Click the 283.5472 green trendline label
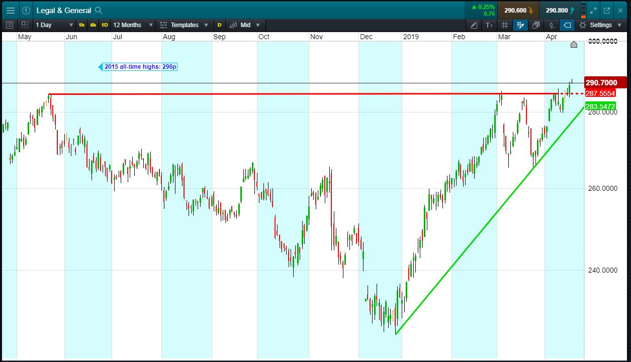The width and height of the screenshot is (631, 362). coord(601,106)
